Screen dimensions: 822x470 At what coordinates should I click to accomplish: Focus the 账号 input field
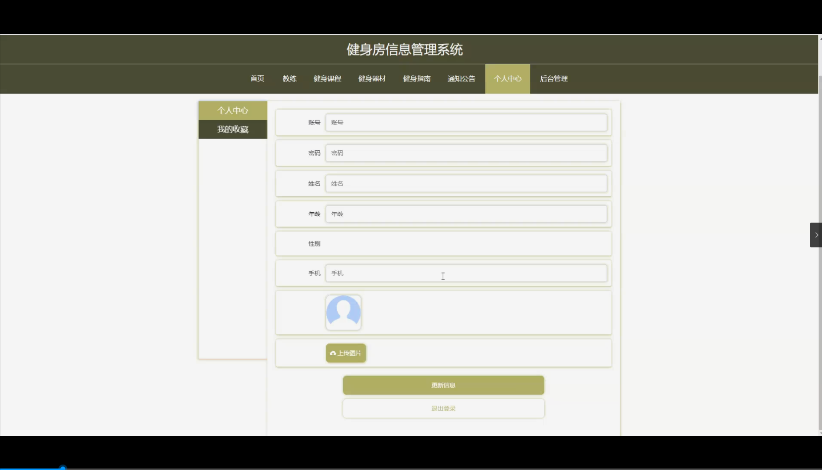point(466,123)
